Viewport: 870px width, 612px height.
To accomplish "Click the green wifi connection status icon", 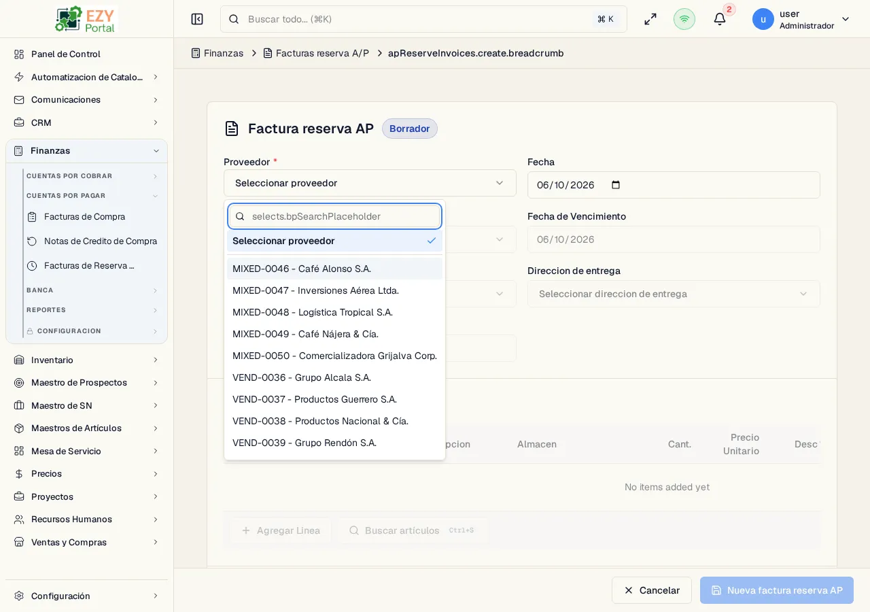I will (x=684, y=19).
